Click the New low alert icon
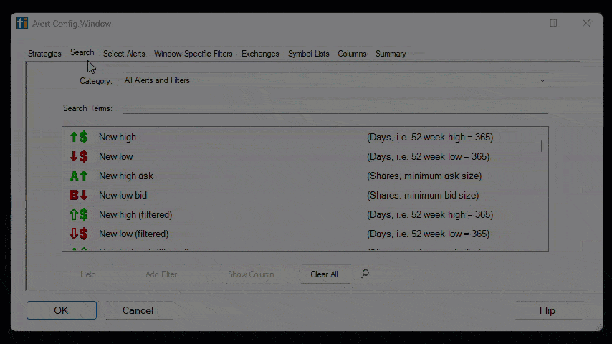Image resolution: width=612 pixels, height=344 pixels. (79, 156)
